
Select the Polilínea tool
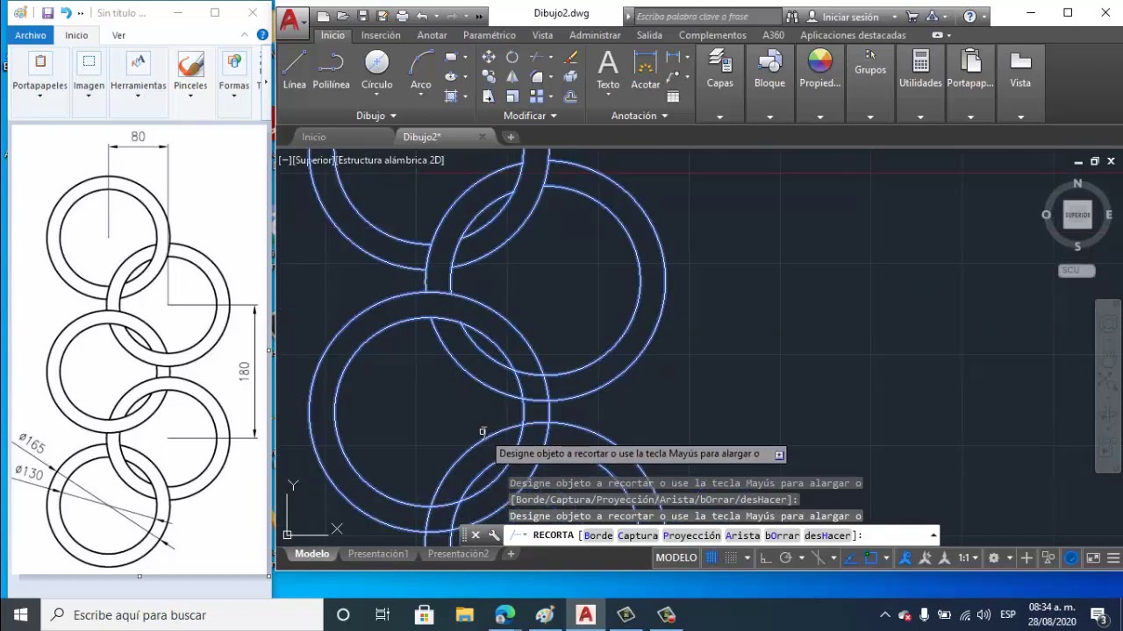coord(331,70)
